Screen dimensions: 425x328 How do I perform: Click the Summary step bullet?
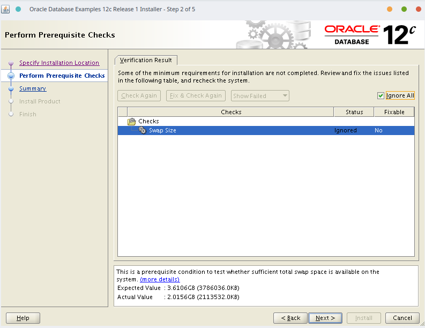tap(11, 88)
